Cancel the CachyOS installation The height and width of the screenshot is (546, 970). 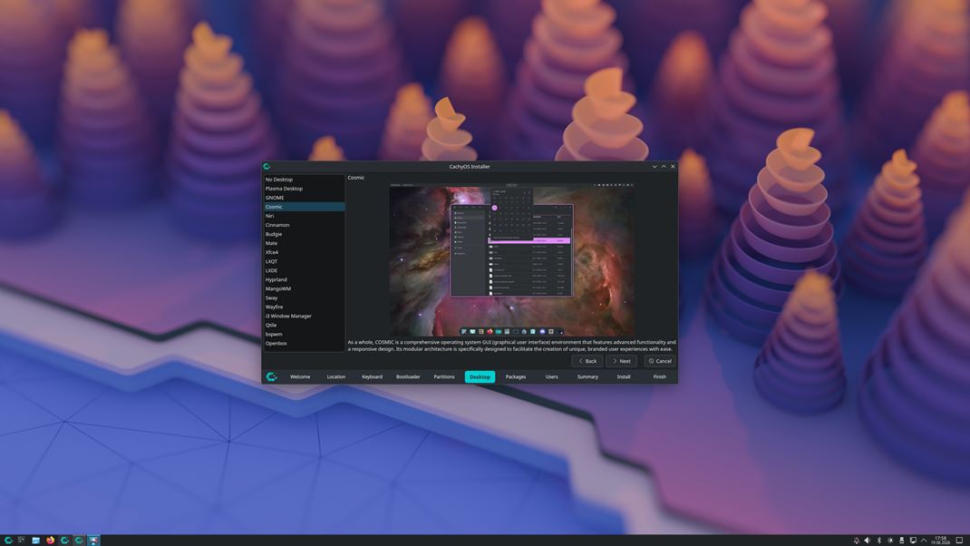click(659, 361)
